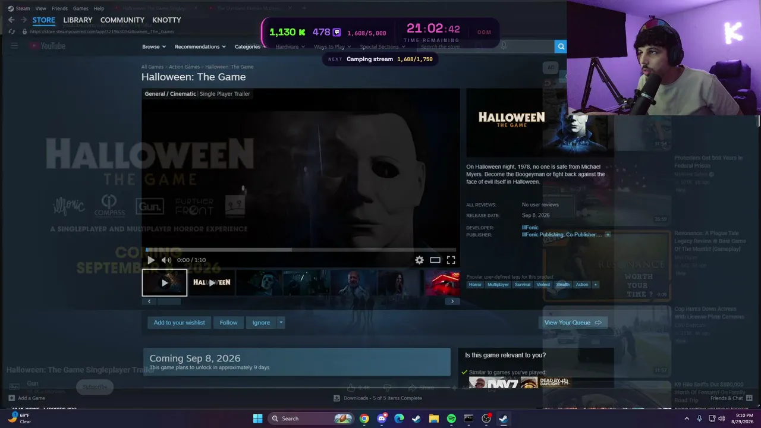Switch trailer to theater mode

pyautogui.click(x=435, y=260)
